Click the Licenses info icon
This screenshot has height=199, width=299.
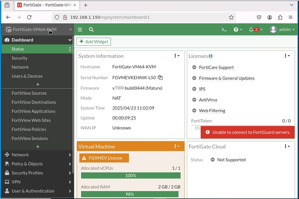tap(210, 56)
